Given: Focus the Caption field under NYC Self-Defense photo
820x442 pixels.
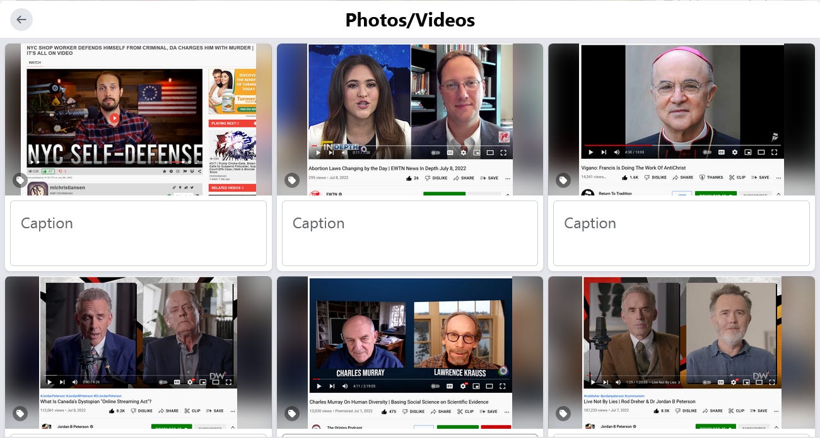Looking at the screenshot, I should (138, 233).
